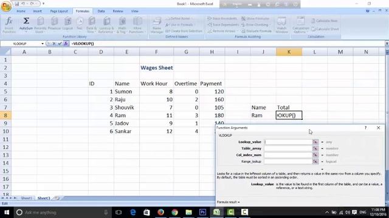Click Trace Precedents
The width and height of the screenshot is (389, 218).
coord(222,19)
